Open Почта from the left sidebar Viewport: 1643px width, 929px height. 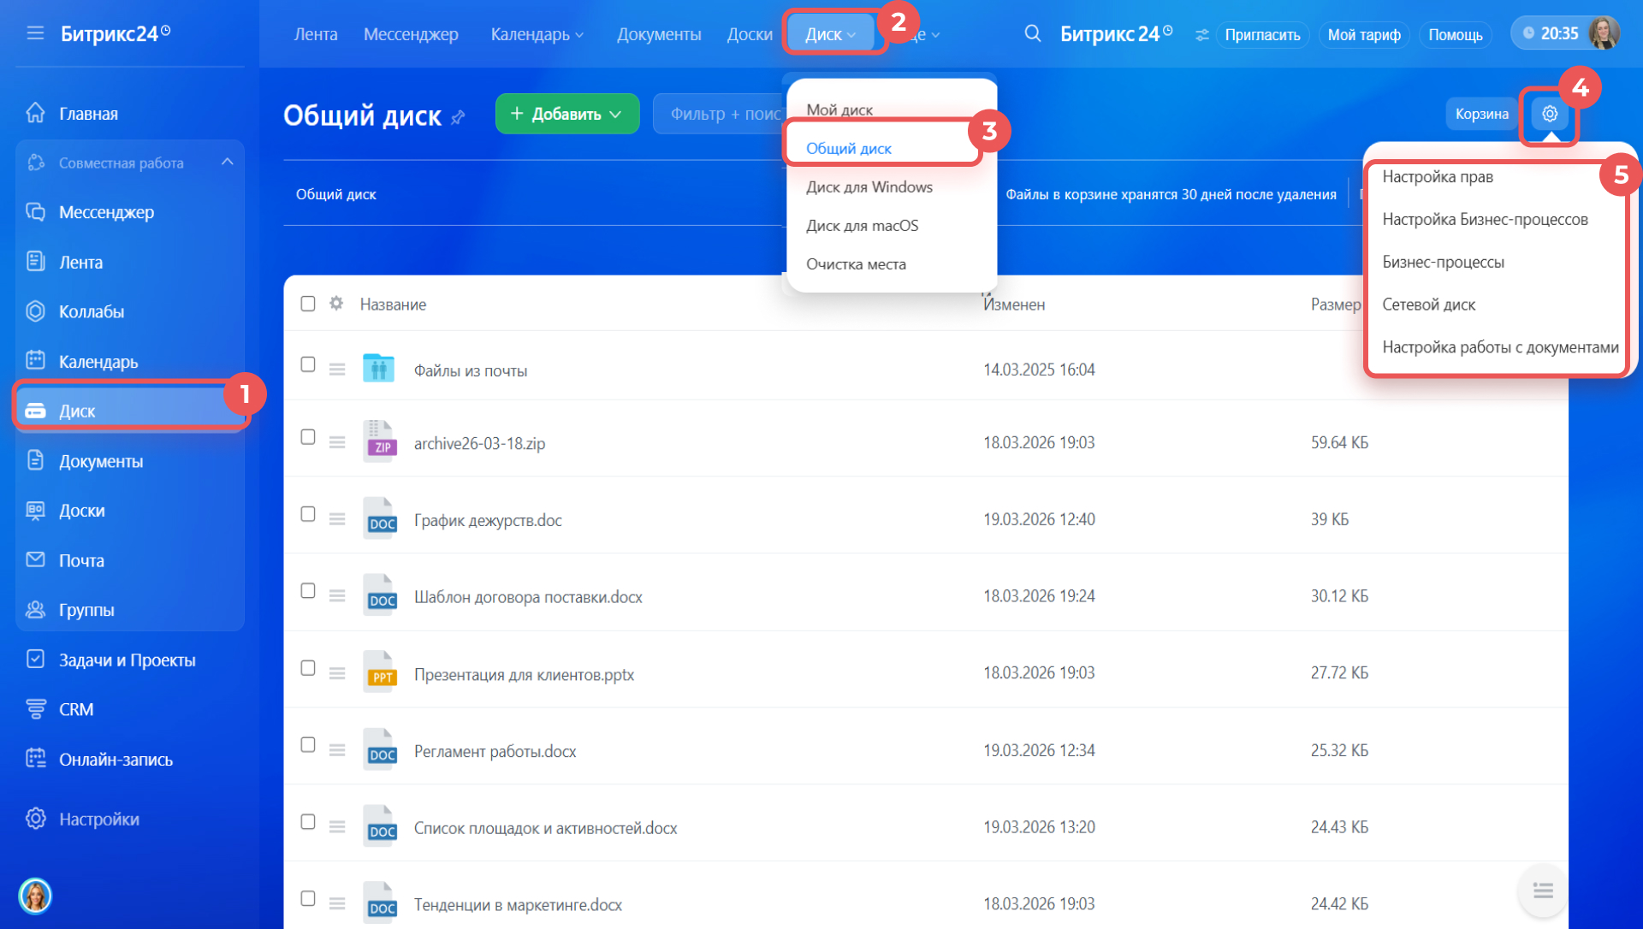pos(81,561)
